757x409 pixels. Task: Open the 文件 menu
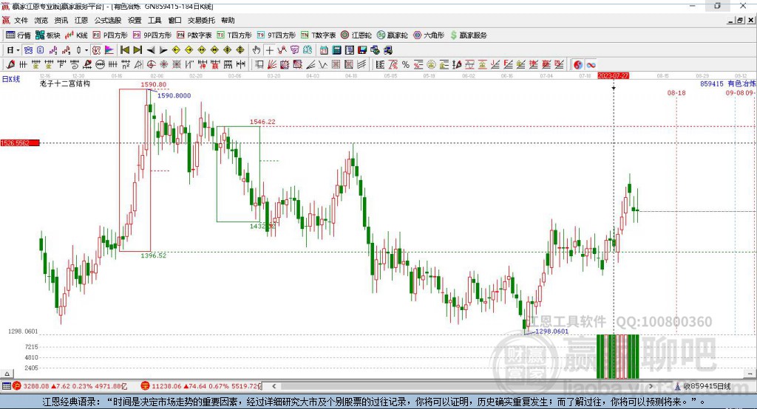pos(21,20)
